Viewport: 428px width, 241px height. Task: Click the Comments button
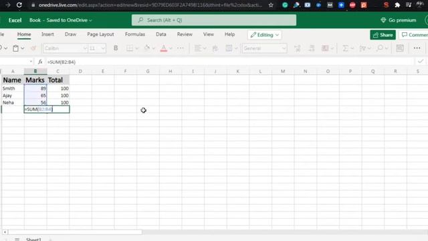tap(414, 35)
